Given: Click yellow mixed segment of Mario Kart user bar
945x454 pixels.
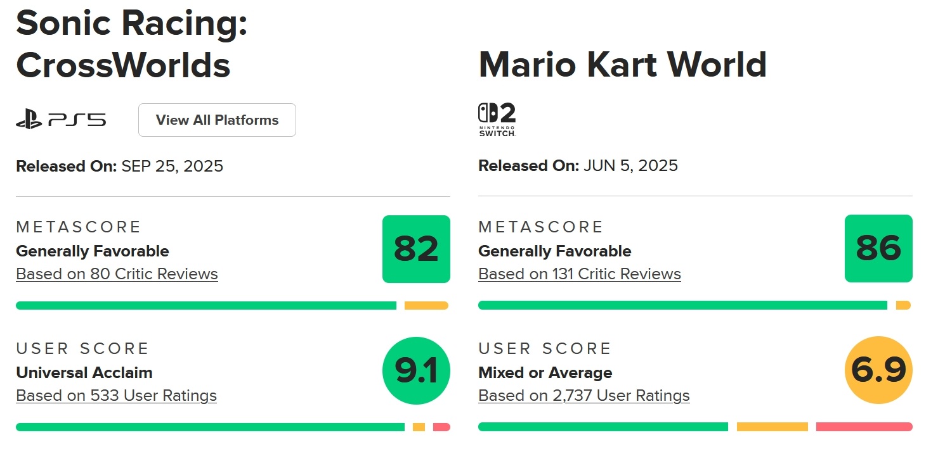Looking at the screenshot, I should [772, 427].
